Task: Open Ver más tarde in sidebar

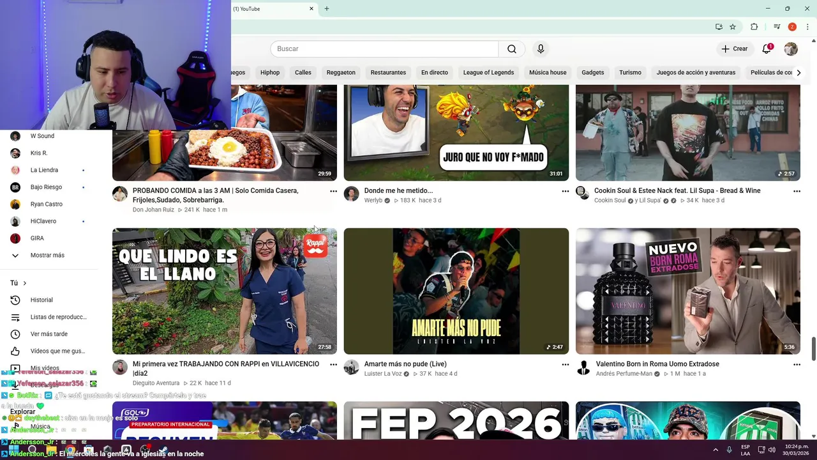Action: click(x=50, y=334)
